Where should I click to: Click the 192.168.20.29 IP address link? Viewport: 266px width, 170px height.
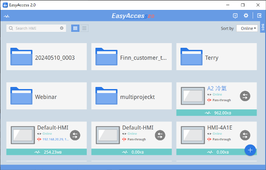pyautogui.click(x=55, y=139)
